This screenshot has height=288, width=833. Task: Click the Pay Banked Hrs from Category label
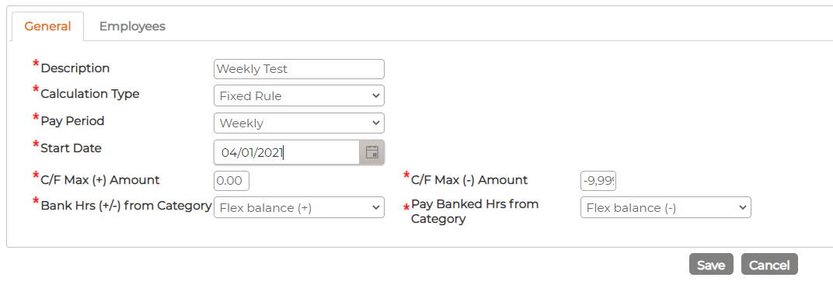pos(475,211)
